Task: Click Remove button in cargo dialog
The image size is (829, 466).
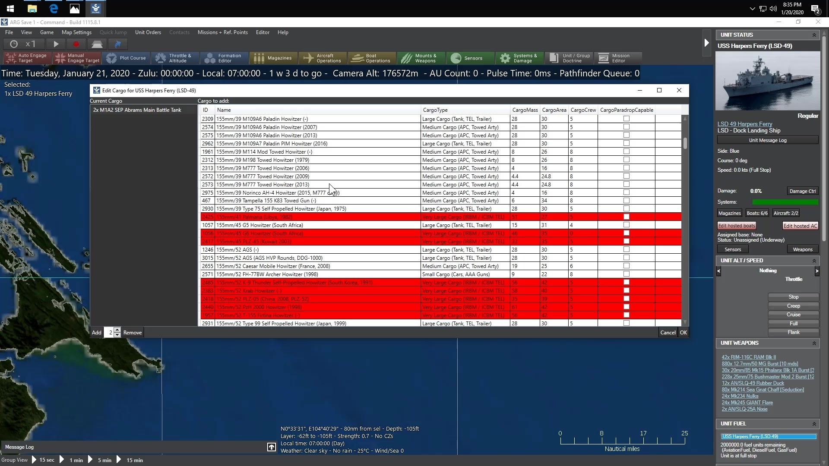Action: click(133, 333)
